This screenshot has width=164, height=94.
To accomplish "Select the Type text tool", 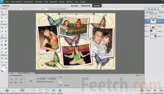I will pos(2,52).
